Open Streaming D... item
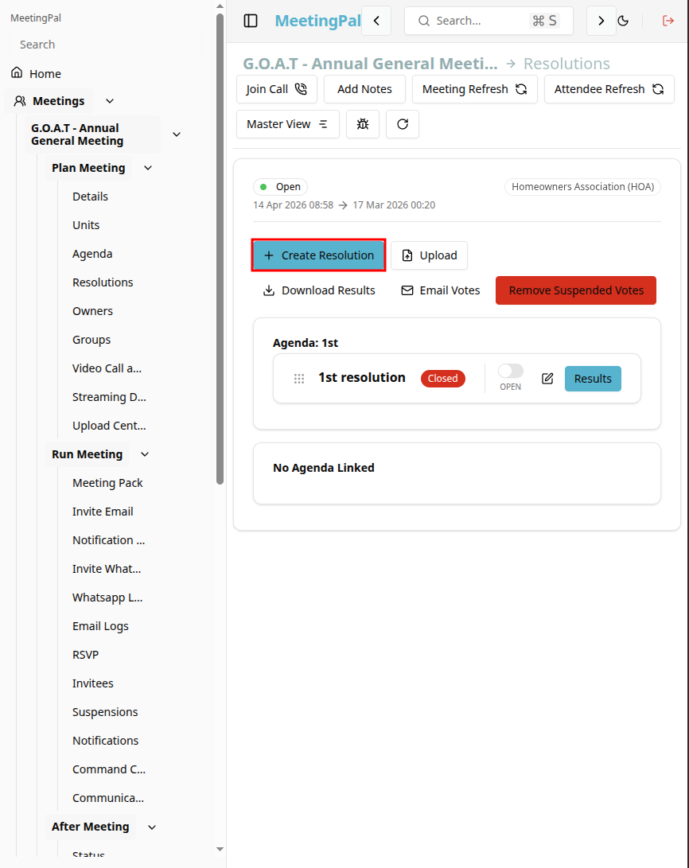Viewport: 689px width, 868px height. click(x=109, y=397)
